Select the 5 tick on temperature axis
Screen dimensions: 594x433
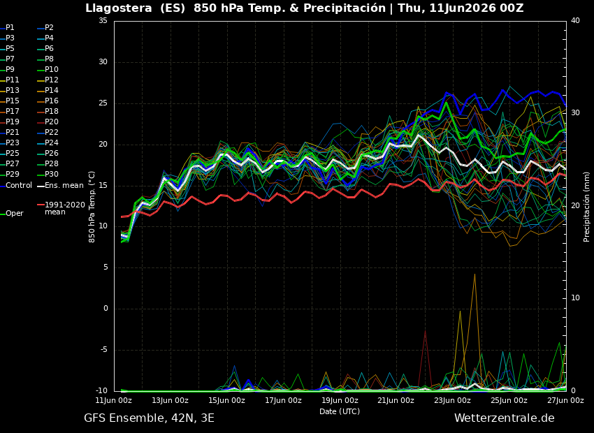coord(106,267)
